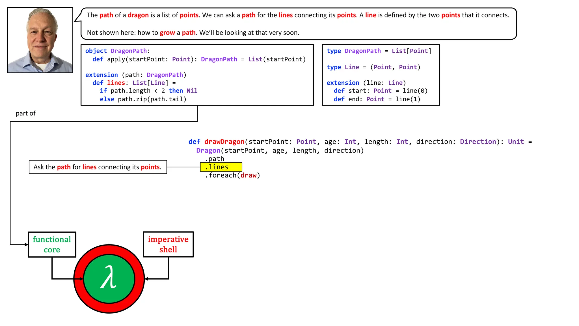
Task: Select the imperative shell box
Action: (168, 244)
